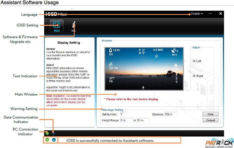Open the English language dropdown
The width and height of the screenshot is (234, 148).
tap(197, 14)
